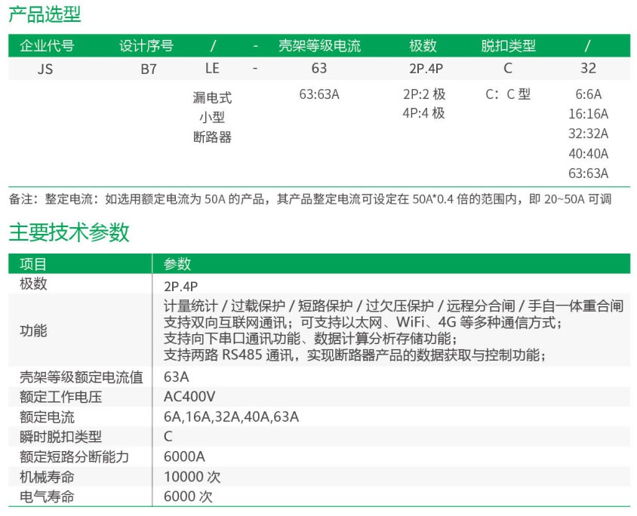The height and width of the screenshot is (516, 637).
Task: Click the 16:16A current rating entry
Action: click(588, 114)
